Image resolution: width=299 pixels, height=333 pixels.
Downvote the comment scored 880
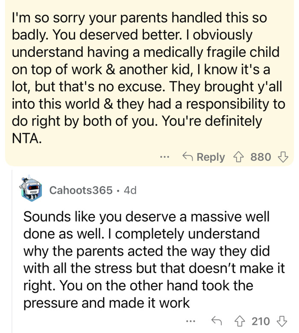283,157
